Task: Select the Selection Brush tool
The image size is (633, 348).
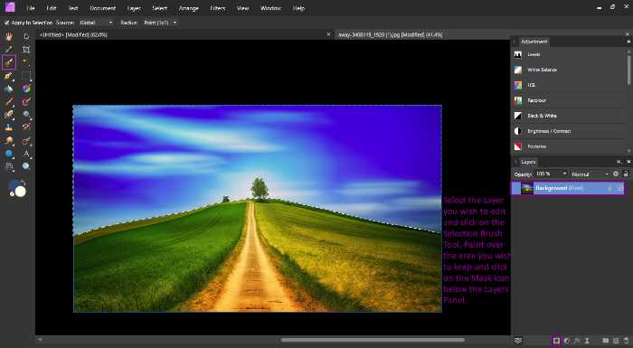Action: (x=9, y=62)
